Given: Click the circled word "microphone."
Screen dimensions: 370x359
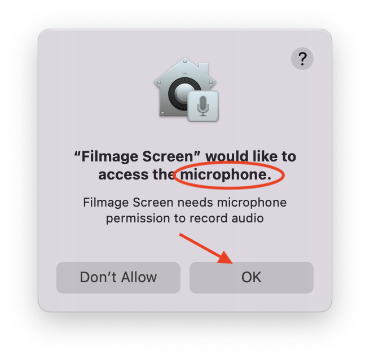Looking at the screenshot, I should 226,175.
